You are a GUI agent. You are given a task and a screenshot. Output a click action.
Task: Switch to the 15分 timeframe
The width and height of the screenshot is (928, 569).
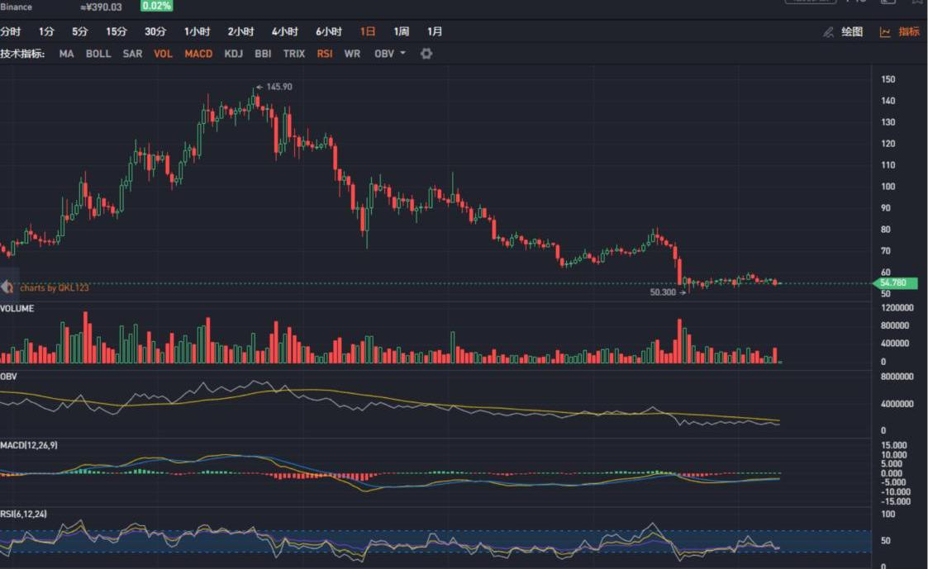point(117,31)
